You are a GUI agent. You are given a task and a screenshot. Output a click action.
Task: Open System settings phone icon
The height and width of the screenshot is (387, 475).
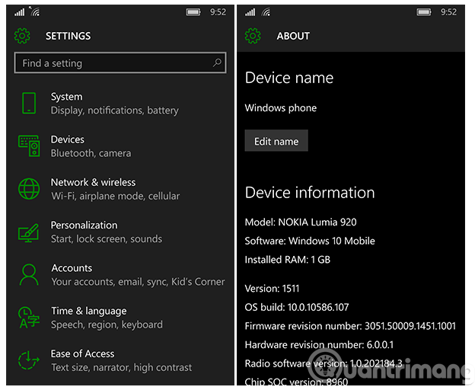click(x=29, y=104)
